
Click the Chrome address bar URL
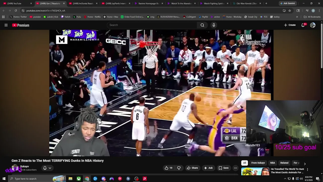pos(46,11)
